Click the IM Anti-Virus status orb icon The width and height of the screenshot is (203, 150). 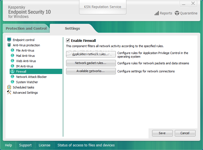[12, 66]
